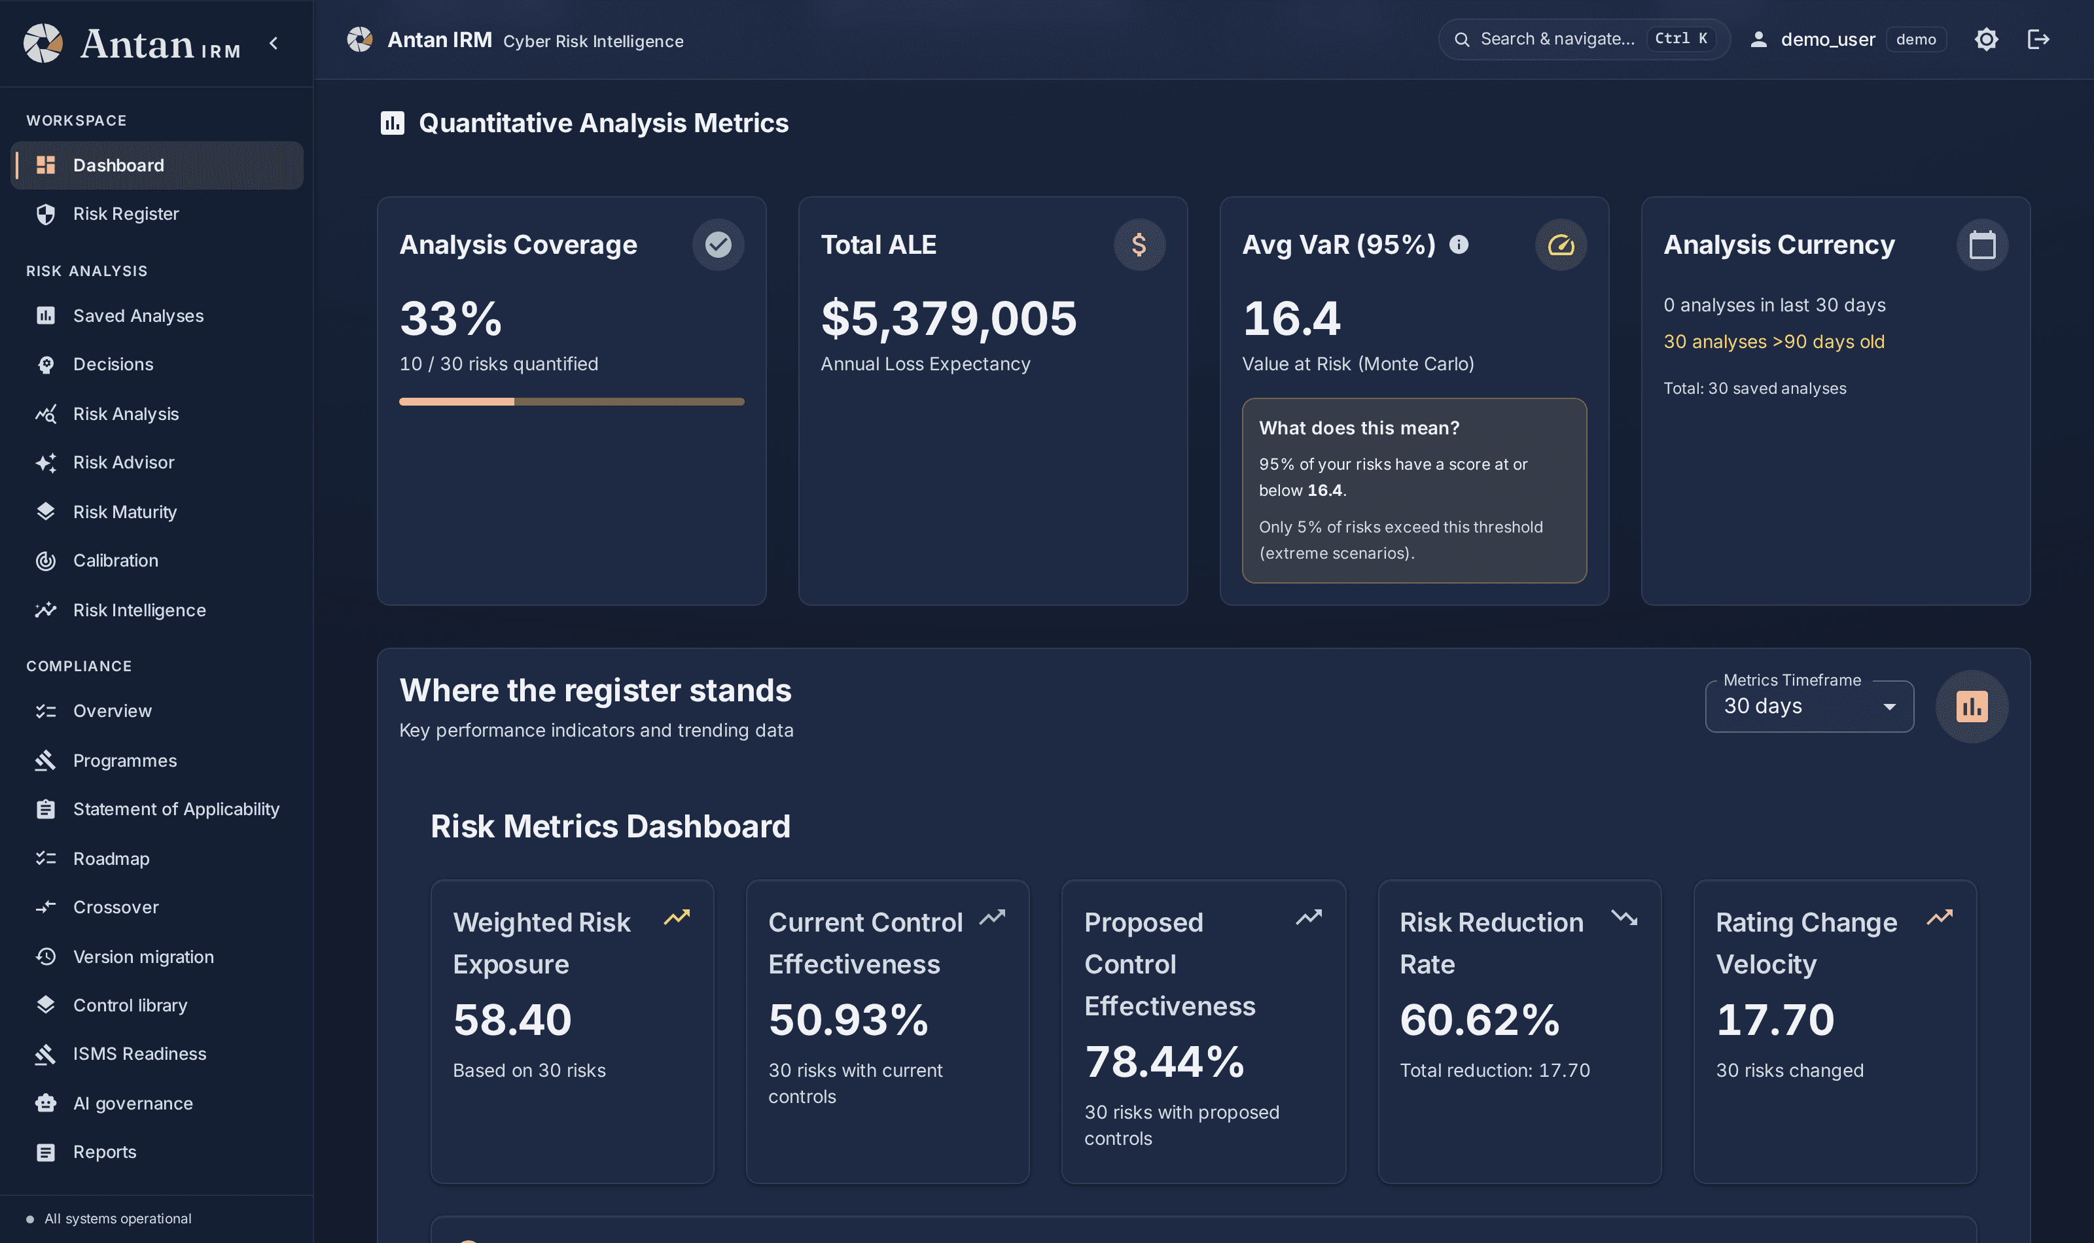The height and width of the screenshot is (1243, 2094).
Task: Click the Search & navigate field
Action: point(1584,39)
